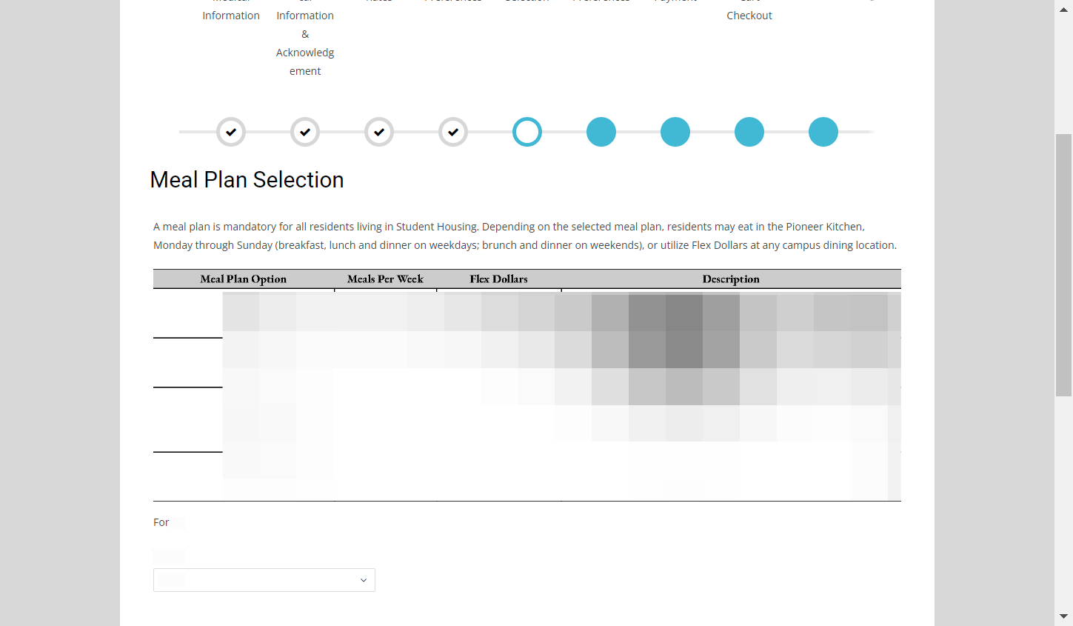Click the vertical scrollbar thumb

[x=1063, y=265]
